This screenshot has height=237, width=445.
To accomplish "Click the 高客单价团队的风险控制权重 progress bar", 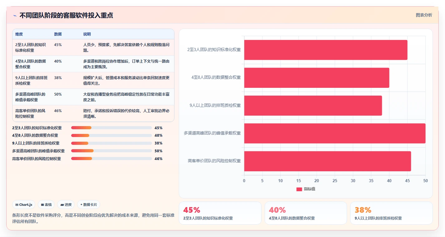I will (x=111, y=159).
